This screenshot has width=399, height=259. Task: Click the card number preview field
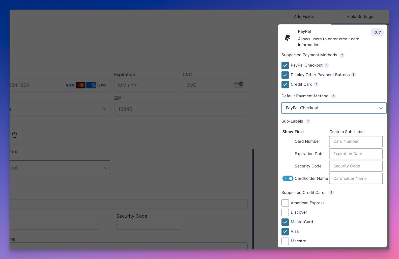click(60, 85)
